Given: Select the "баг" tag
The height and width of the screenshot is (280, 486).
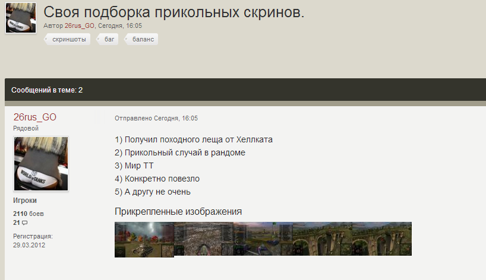Looking at the screenshot, I should tap(108, 39).
